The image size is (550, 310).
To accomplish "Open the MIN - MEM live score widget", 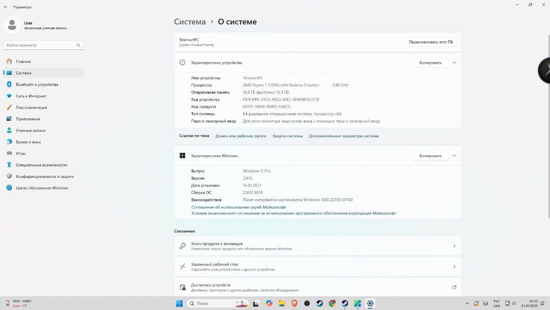I will [x=18, y=303].
